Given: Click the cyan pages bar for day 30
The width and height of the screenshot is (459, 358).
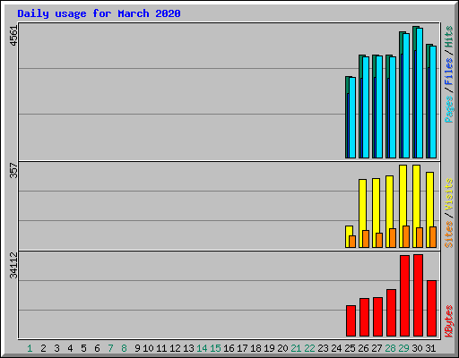Looking at the screenshot, I should (x=420, y=93).
